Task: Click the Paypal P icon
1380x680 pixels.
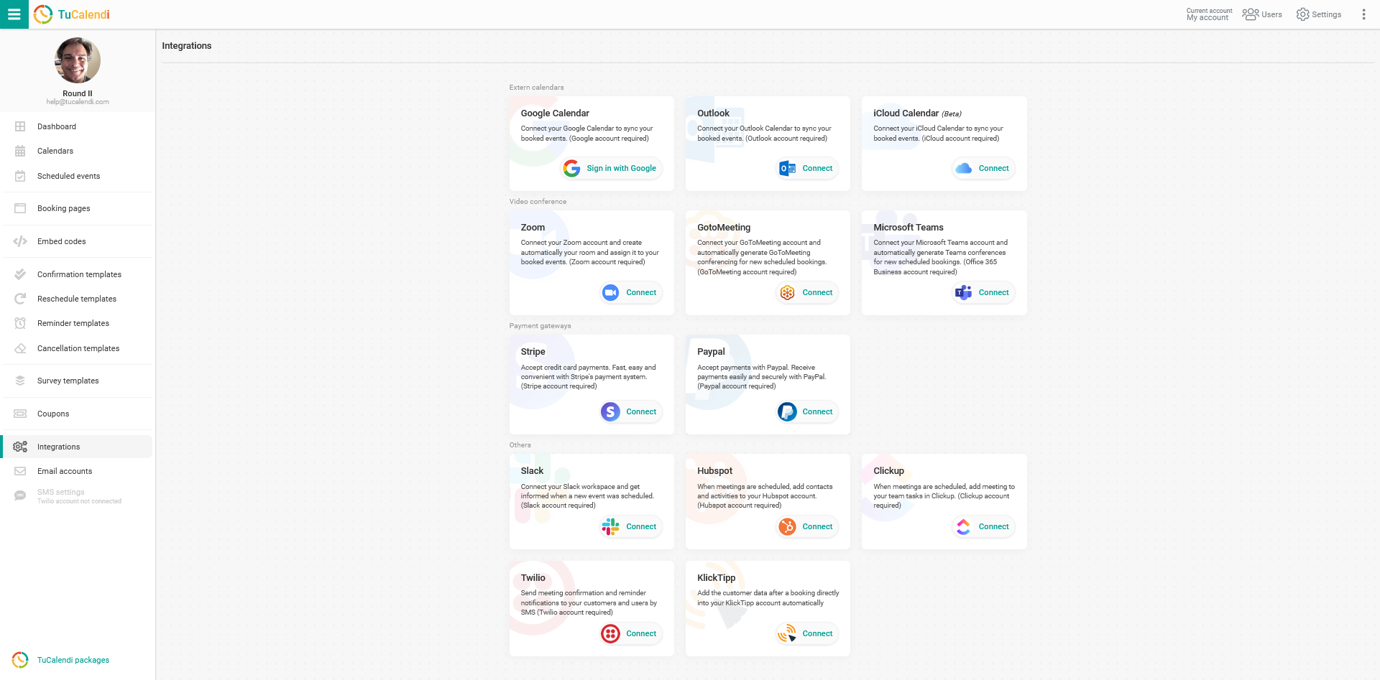Action: [787, 411]
